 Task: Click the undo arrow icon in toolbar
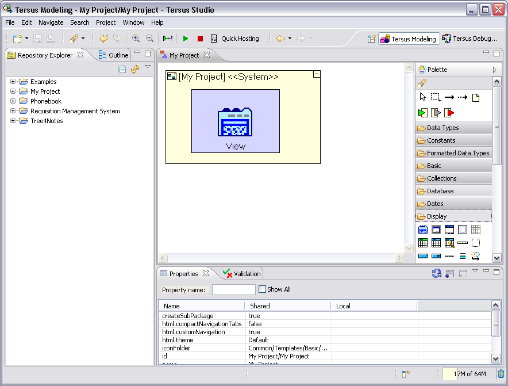(x=103, y=39)
